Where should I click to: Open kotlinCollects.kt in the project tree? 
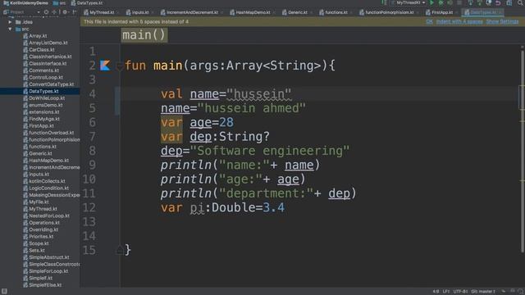coord(47,181)
